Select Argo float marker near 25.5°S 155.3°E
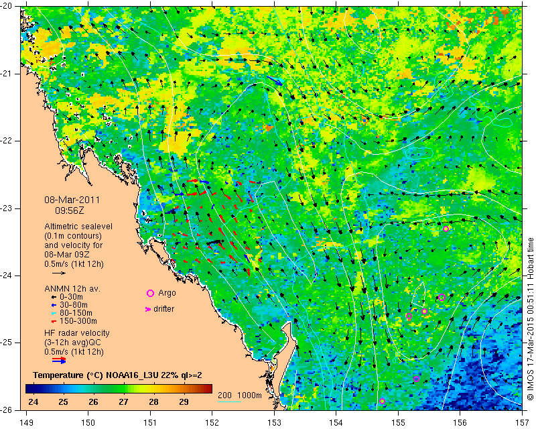536x429 pixels. click(416, 379)
